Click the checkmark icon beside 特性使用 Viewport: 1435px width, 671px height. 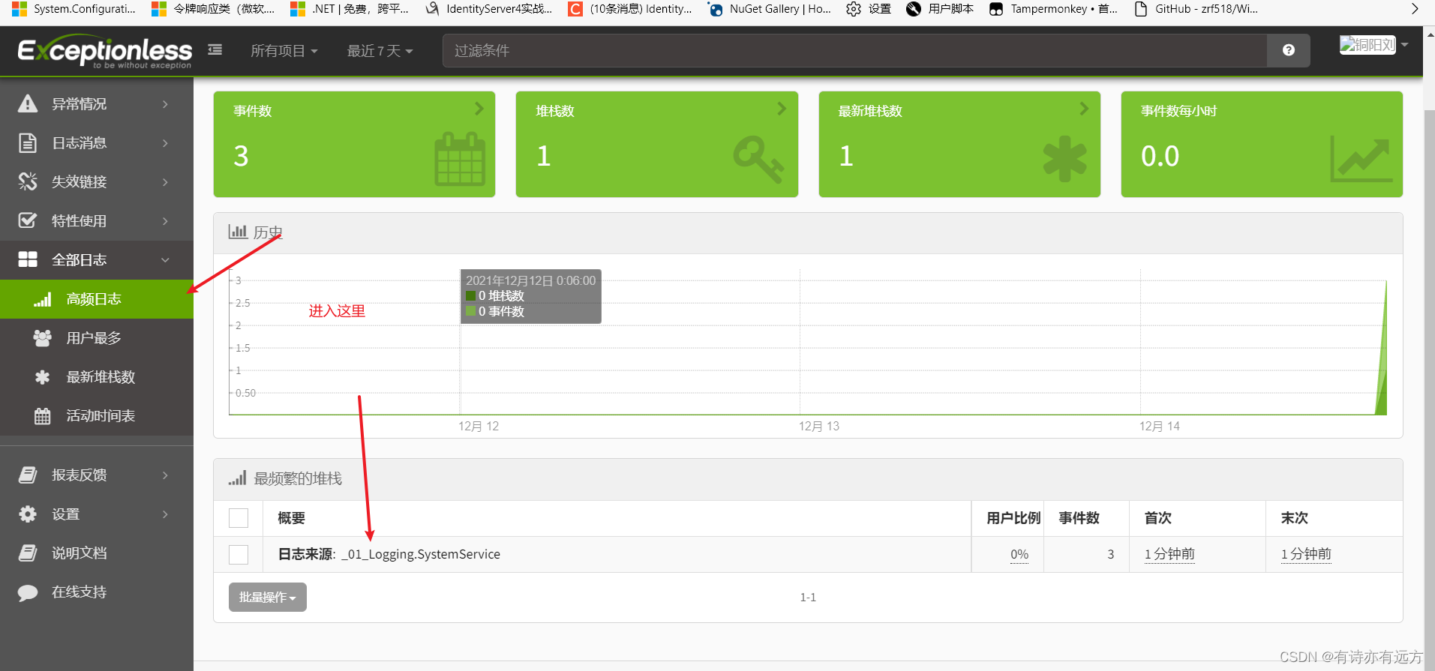28,220
